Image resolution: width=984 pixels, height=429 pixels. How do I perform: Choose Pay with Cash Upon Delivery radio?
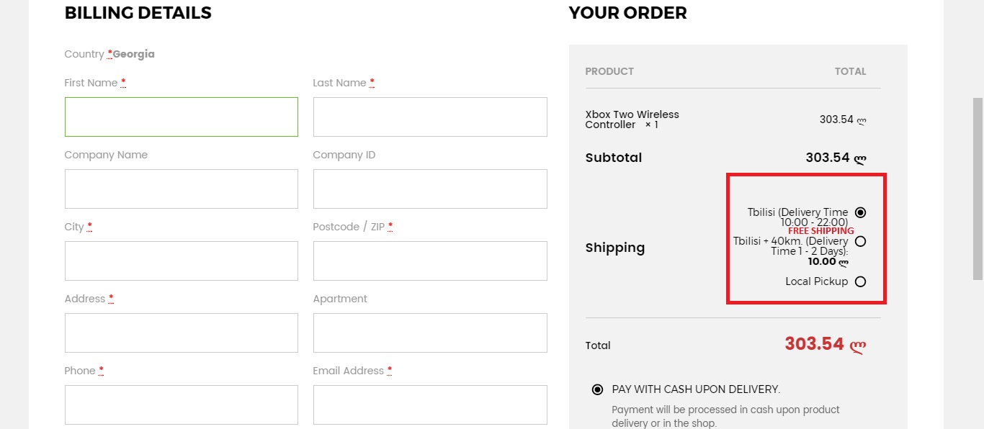(597, 389)
